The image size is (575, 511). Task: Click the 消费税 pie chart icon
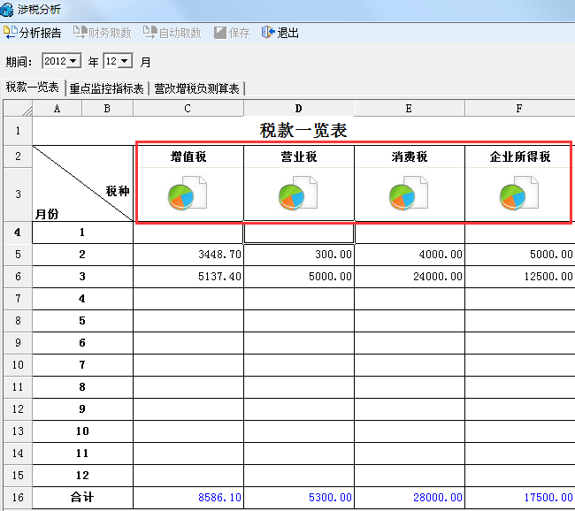[409, 194]
